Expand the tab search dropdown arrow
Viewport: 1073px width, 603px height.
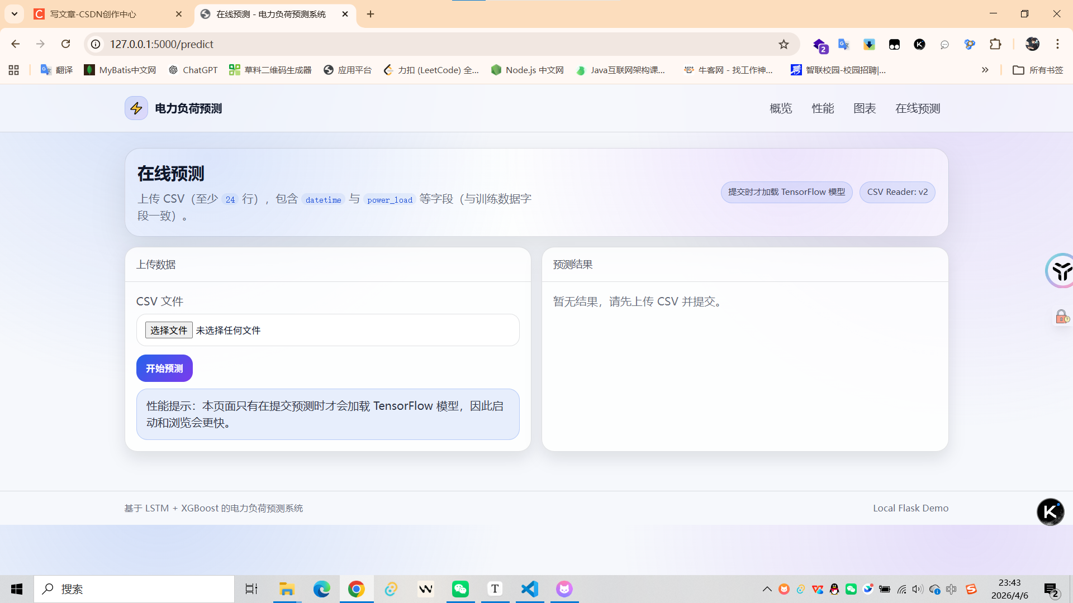tap(15, 14)
